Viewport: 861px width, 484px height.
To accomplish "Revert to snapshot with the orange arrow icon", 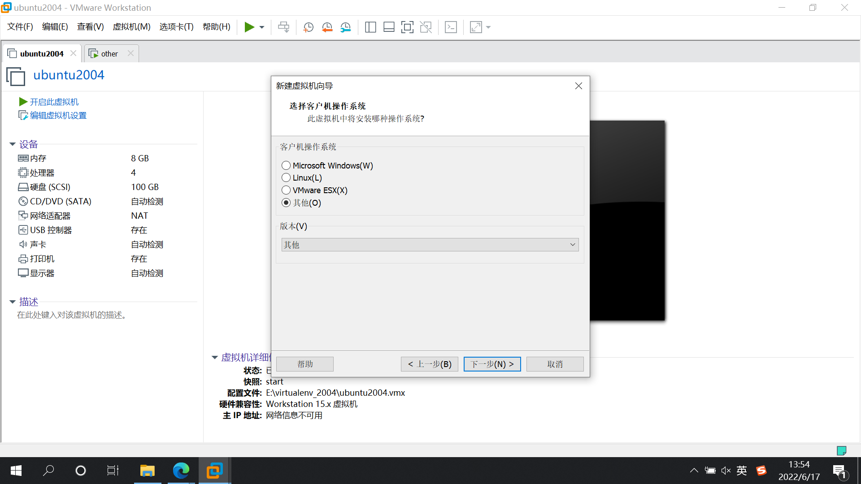I will coord(327,27).
